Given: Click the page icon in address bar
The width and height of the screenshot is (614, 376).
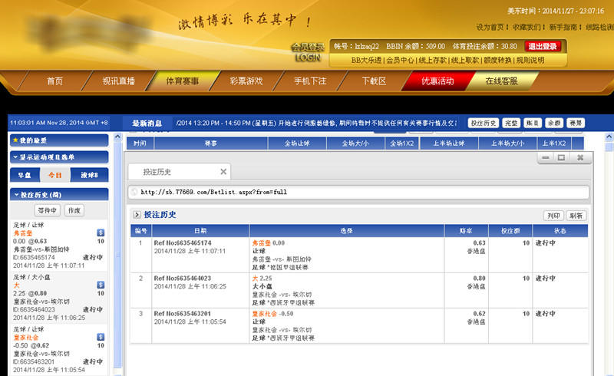Looking at the screenshot, I should click(134, 192).
